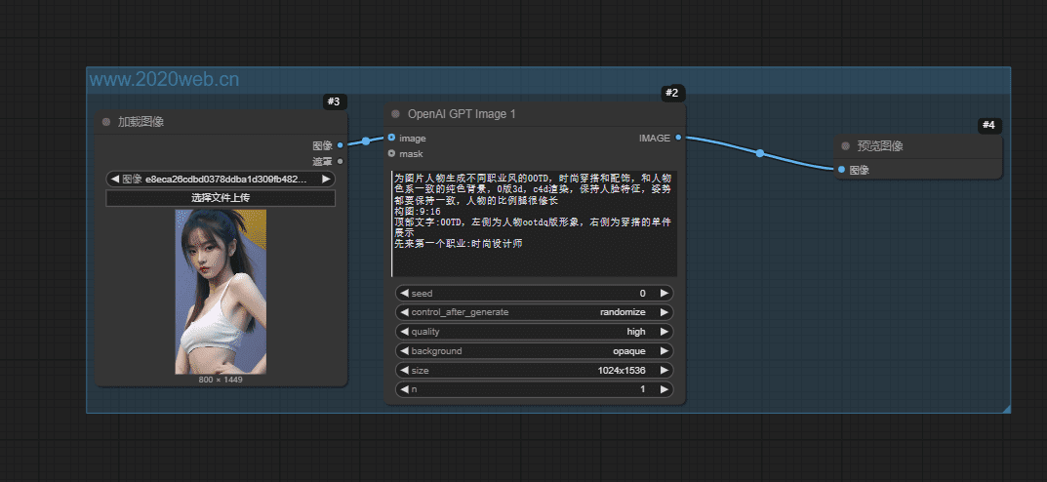Open the quality high dropdown
The width and height of the screenshot is (1047, 482).
tap(534, 332)
